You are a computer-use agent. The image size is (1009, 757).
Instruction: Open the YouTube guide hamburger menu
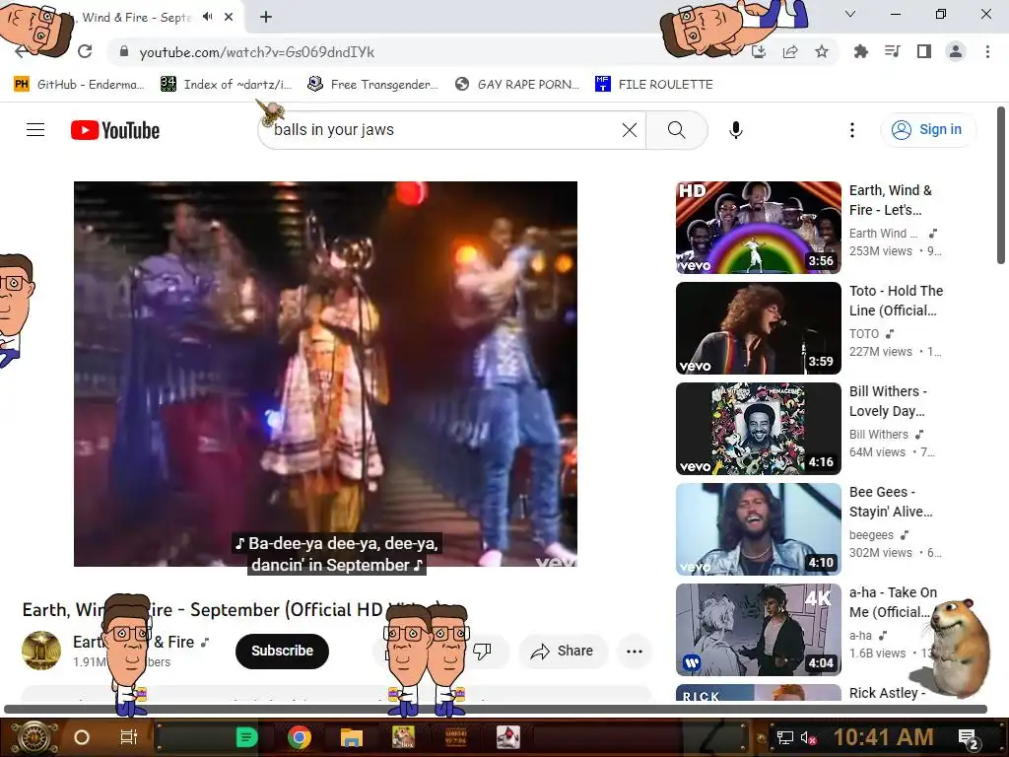[x=35, y=130]
